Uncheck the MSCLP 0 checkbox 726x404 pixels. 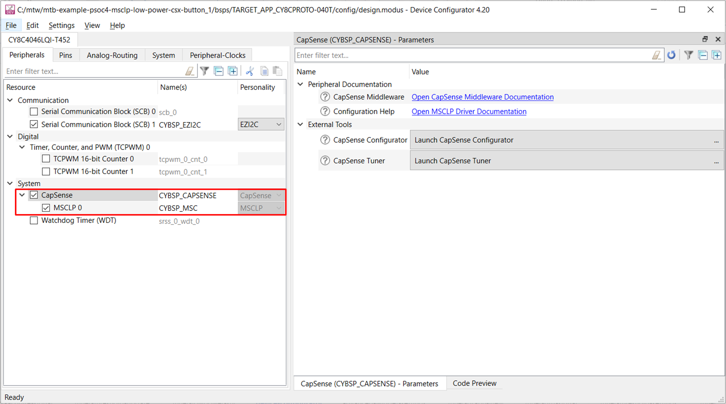pos(46,208)
